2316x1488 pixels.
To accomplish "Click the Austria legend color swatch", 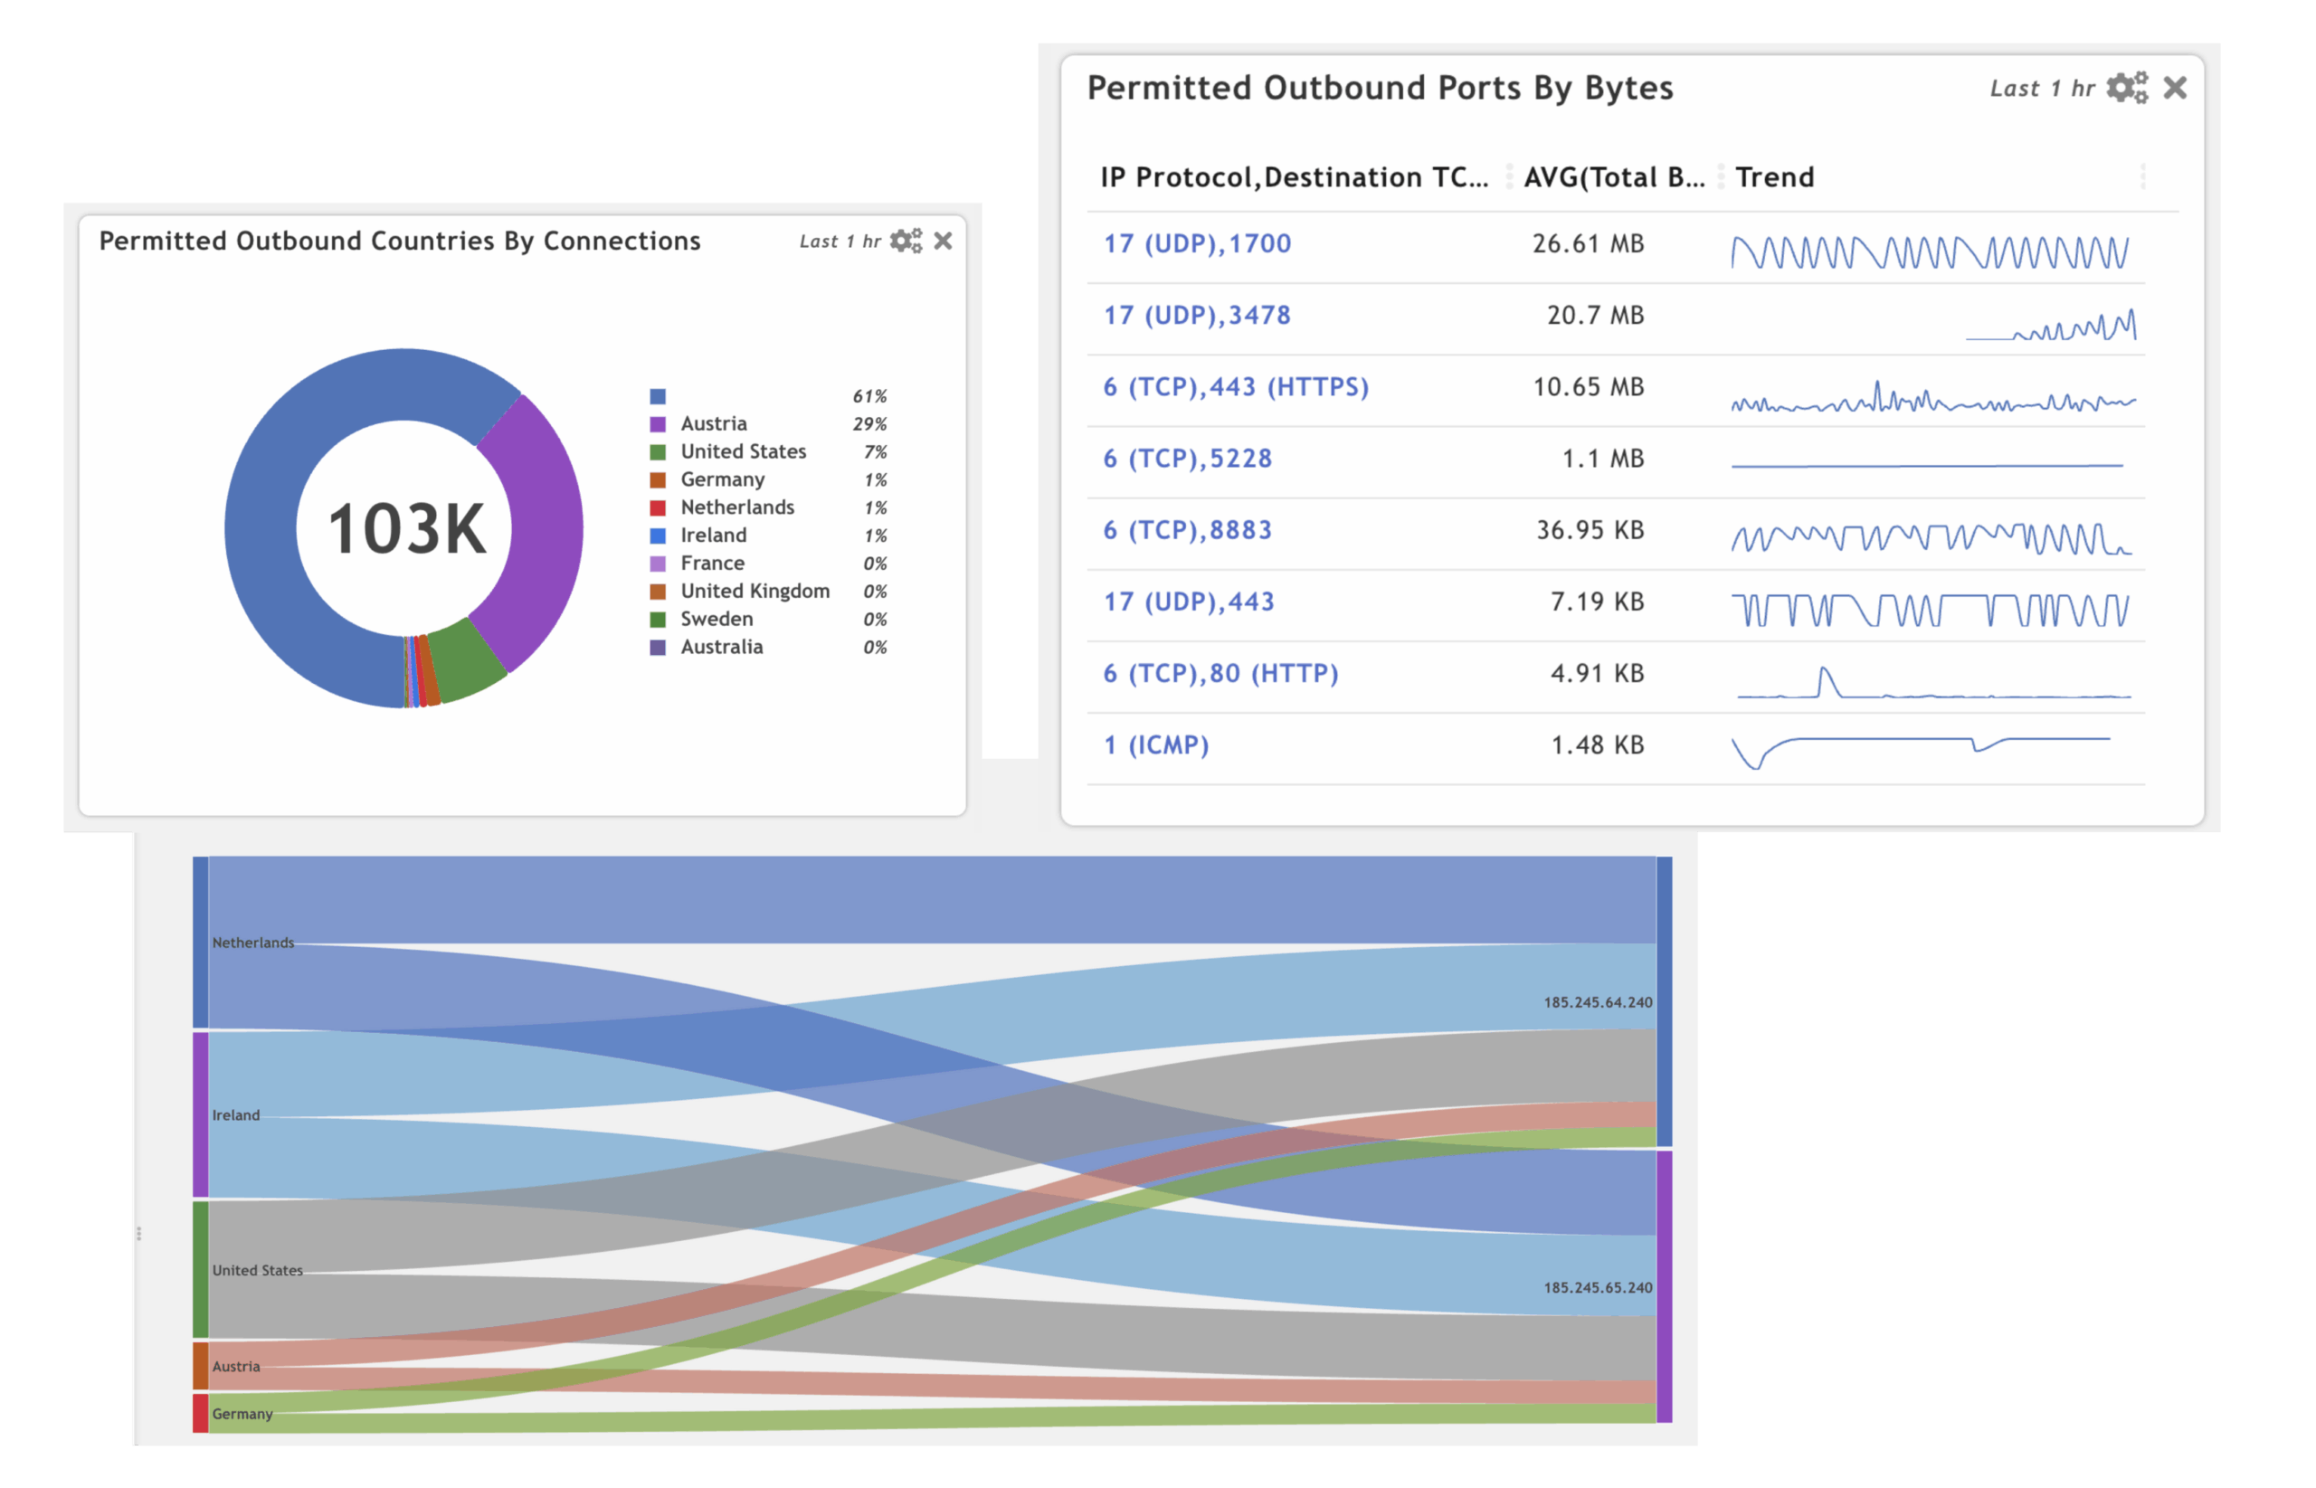I will [x=658, y=424].
